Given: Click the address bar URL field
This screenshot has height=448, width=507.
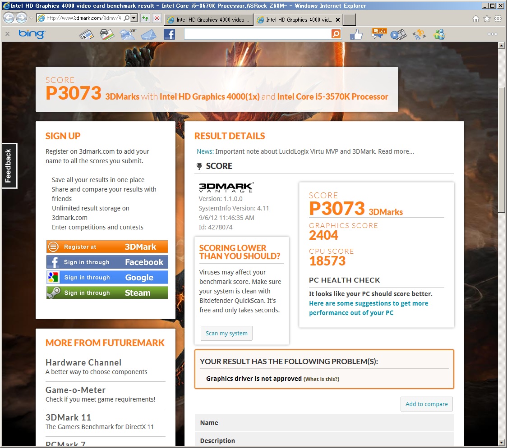Looking at the screenshot, I should [83, 18].
